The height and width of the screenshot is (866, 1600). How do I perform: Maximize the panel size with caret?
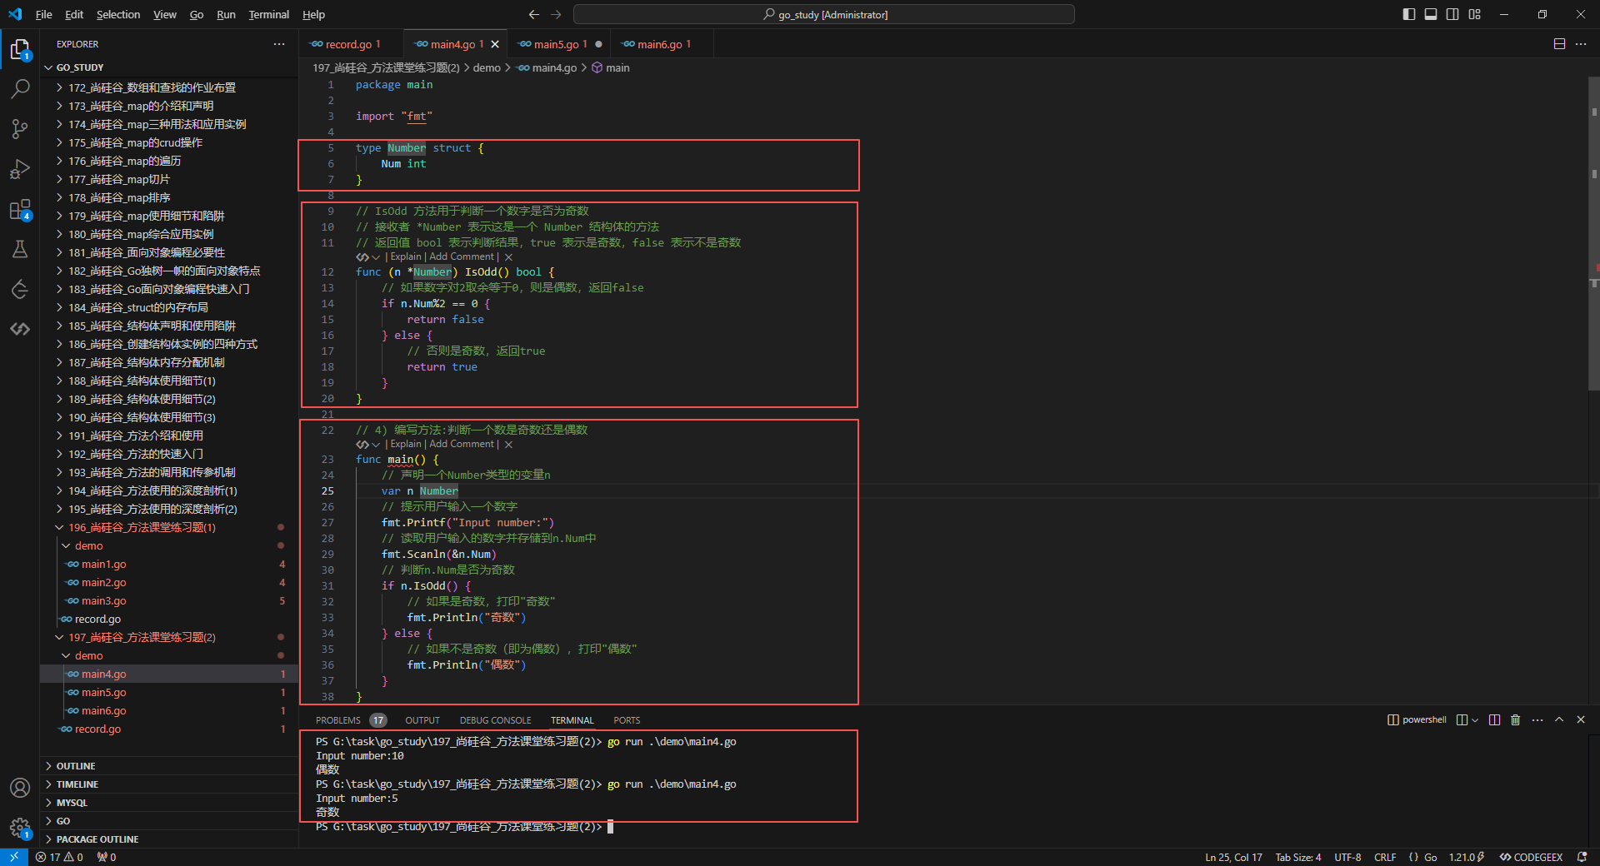[1559, 720]
